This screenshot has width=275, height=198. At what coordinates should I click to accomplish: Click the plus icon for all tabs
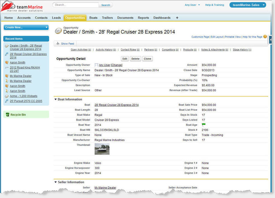coord(177,18)
